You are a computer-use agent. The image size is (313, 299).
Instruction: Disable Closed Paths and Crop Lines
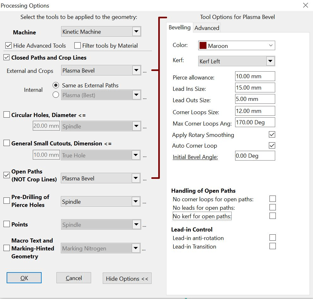(6, 57)
